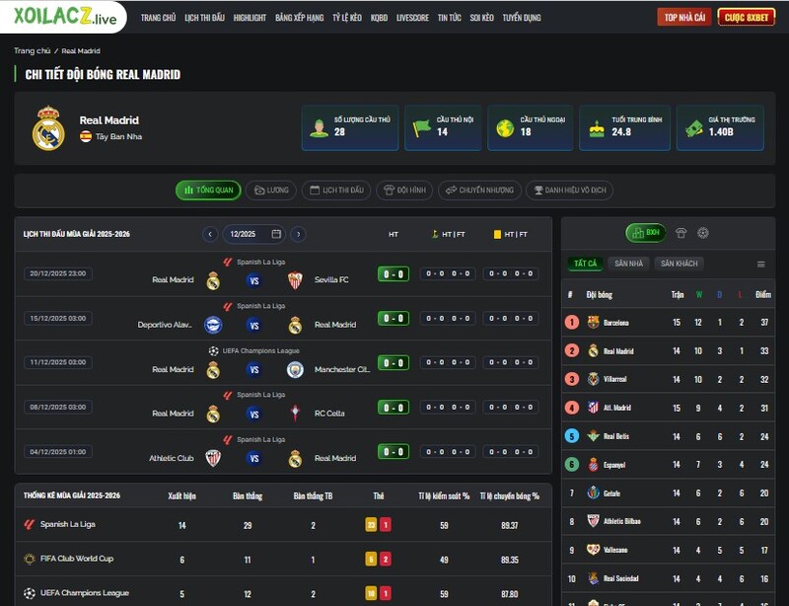Go to next month with right chevron
This screenshot has height=606, width=789.
(x=299, y=234)
